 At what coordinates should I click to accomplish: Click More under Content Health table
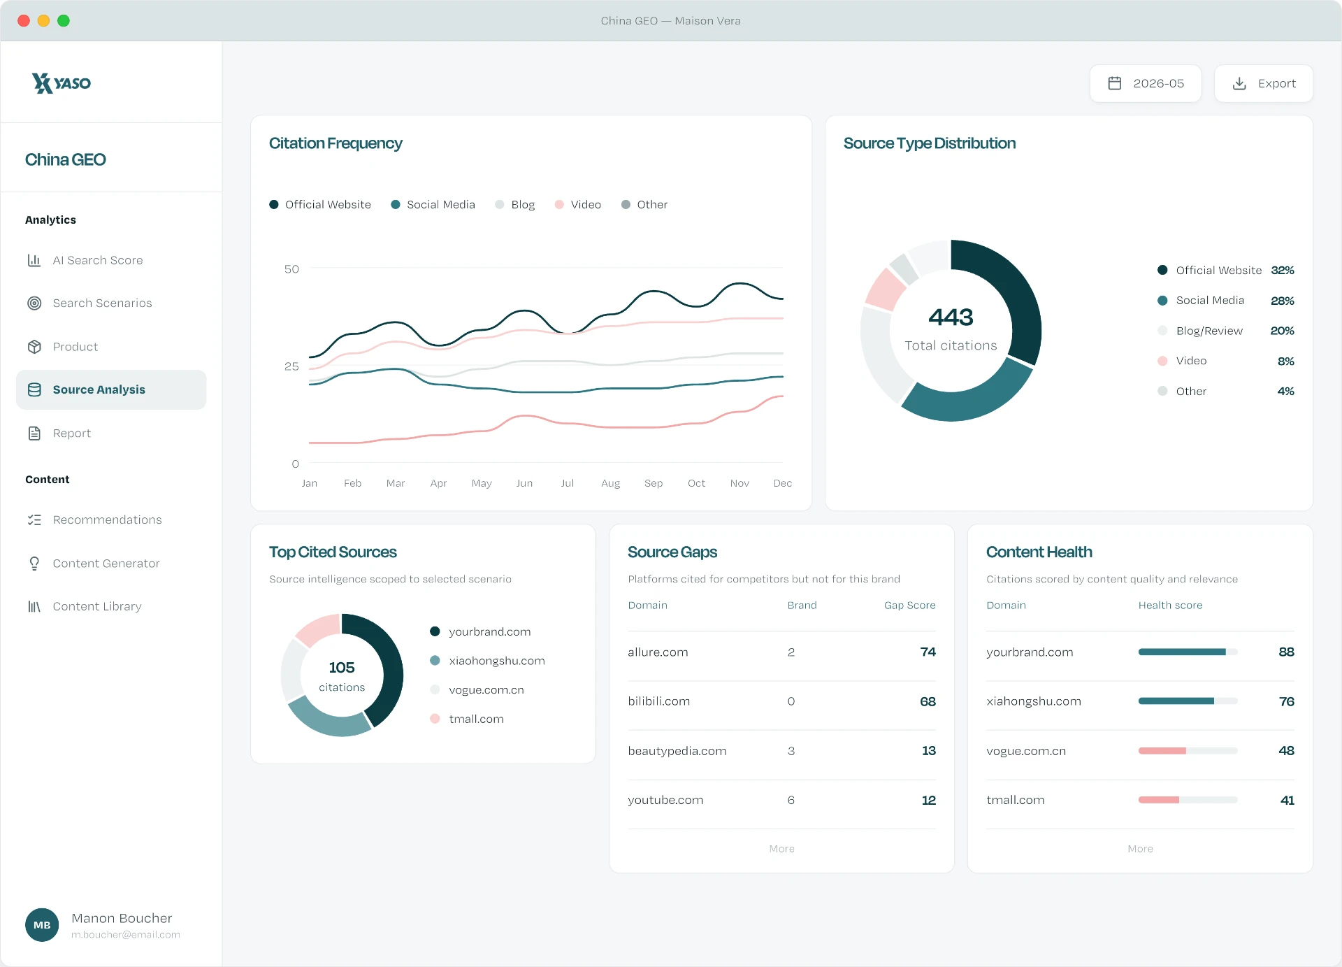click(x=1140, y=849)
